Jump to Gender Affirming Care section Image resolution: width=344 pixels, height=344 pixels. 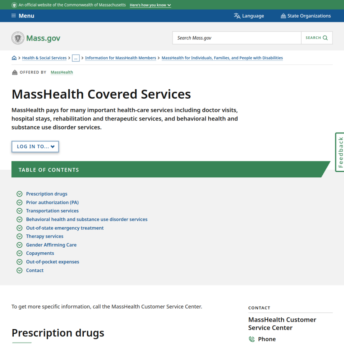pos(51,245)
